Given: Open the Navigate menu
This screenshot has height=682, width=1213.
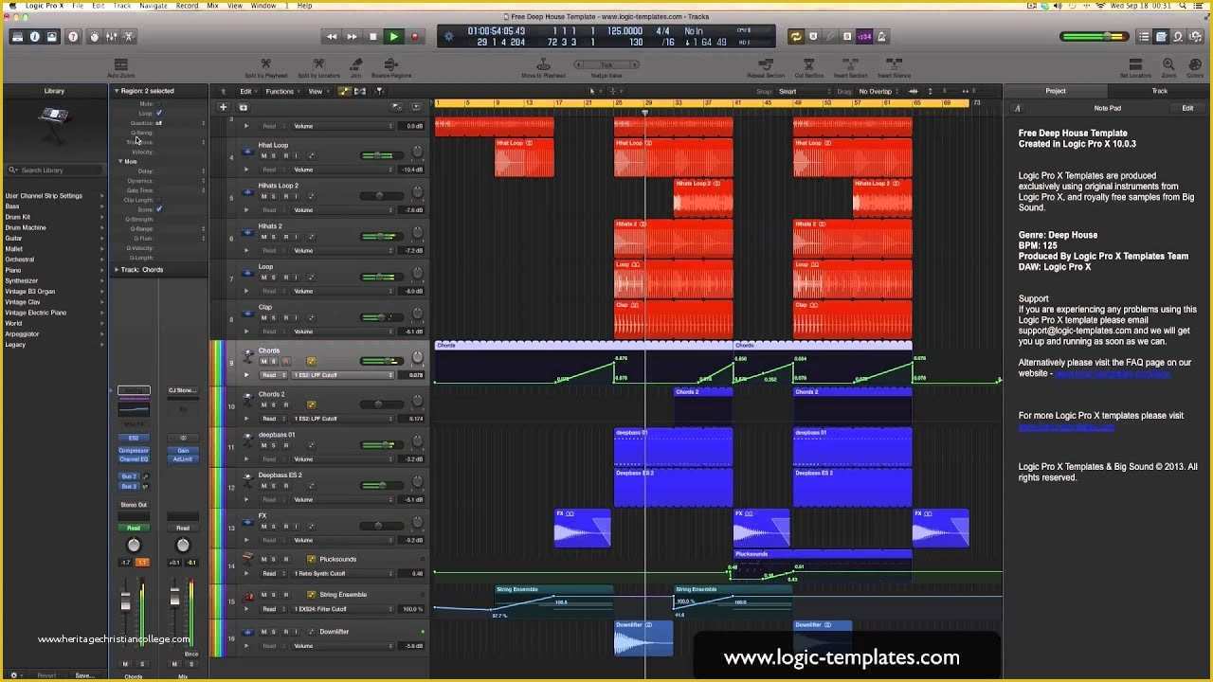Looking at the screenshot, I should (153, 6).
